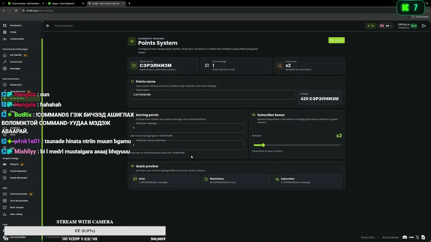
Task: Click the 'Points System' breadcrumb text
Action: pos(64,26)
